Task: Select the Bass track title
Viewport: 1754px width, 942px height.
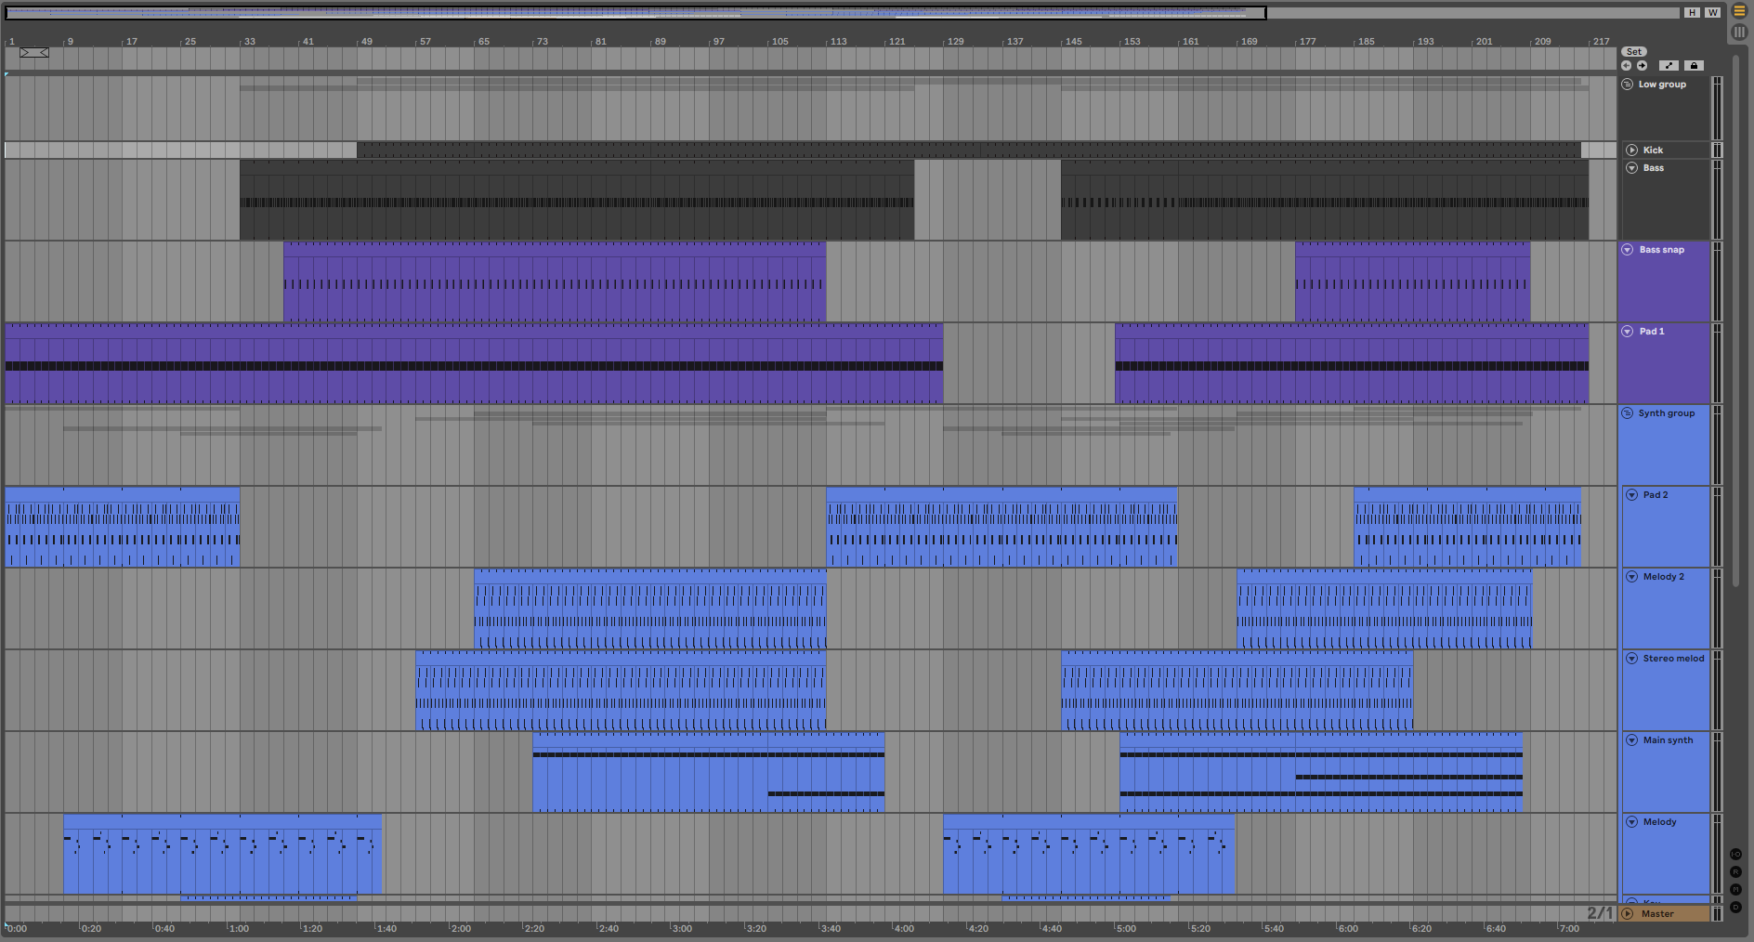Action: click(x=1654, y=168)
